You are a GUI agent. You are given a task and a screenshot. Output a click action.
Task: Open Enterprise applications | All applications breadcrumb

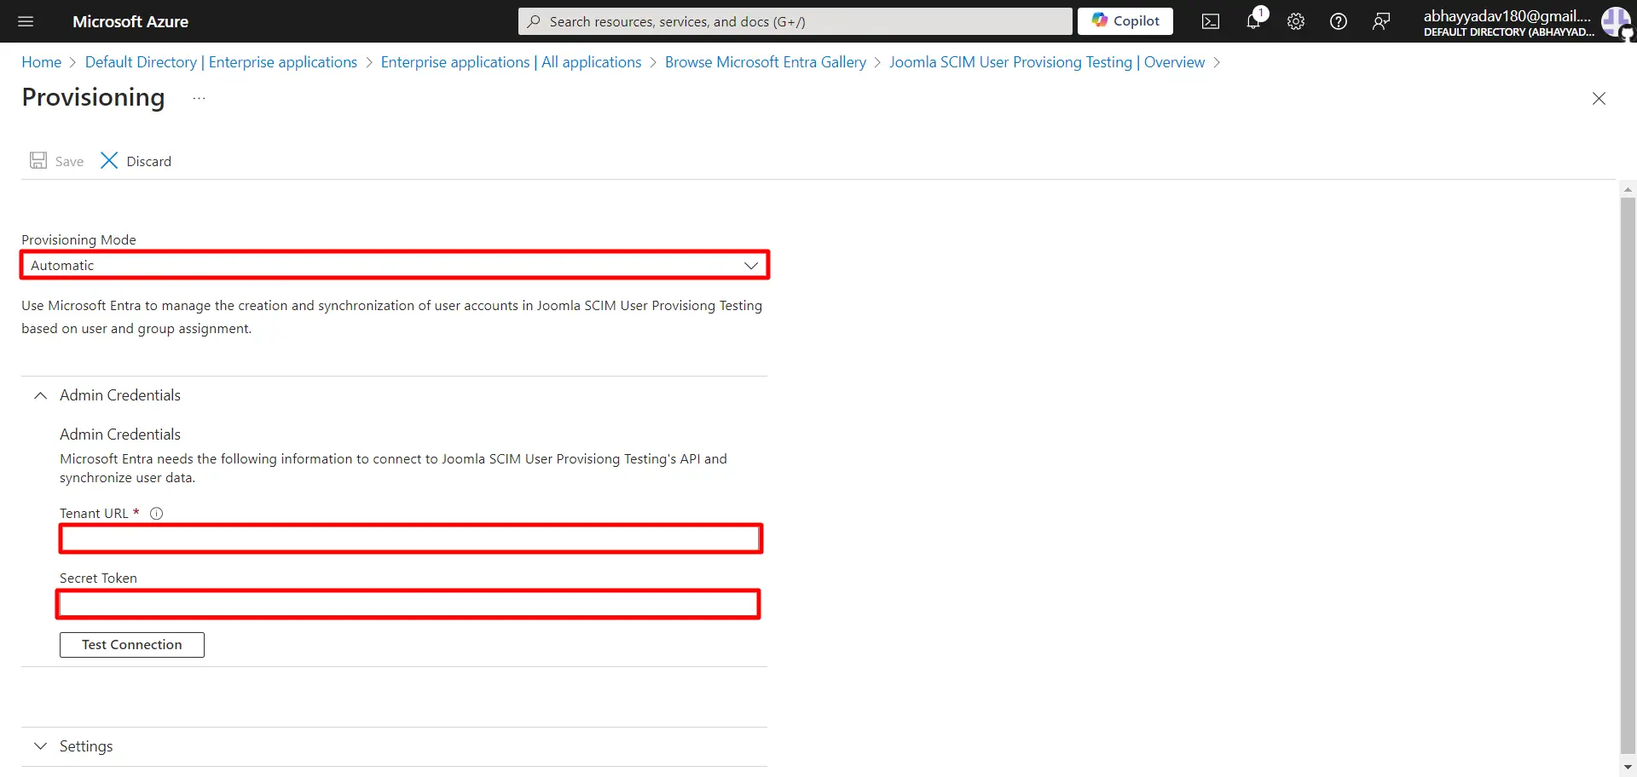[511, 62]
